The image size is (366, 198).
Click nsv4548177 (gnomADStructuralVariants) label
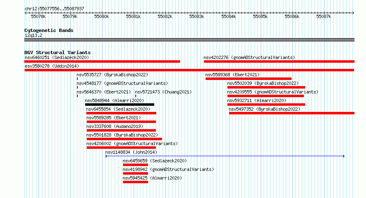[122, 83]
